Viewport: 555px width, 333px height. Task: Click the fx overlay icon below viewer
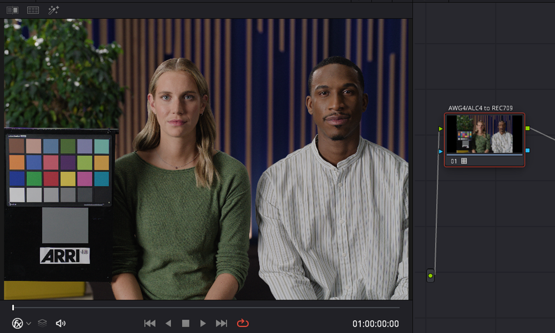click(x=17, y=323)
